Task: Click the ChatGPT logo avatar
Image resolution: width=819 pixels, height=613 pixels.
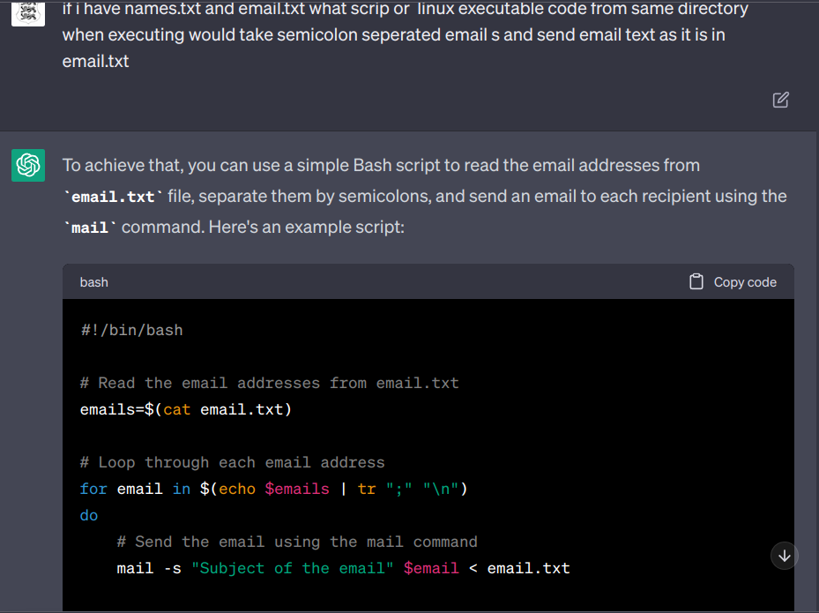Action: tap(28, 165)
